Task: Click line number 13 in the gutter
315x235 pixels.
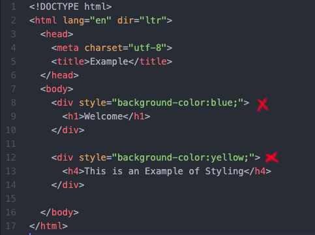Action: pyautogui.click(x=11, y=171)
